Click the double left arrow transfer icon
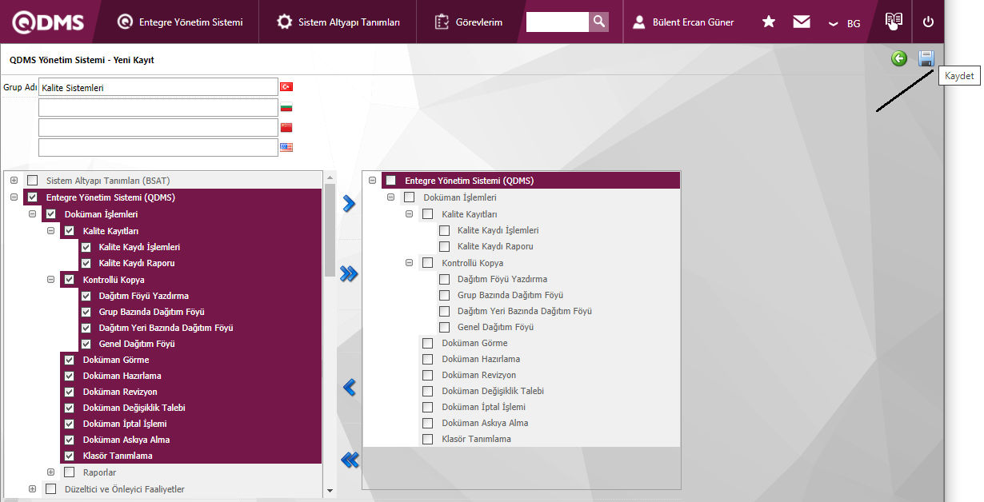 (x=349, y=460)
